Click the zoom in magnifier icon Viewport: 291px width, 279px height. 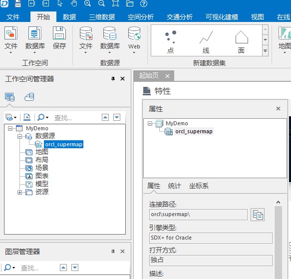pyautogui.click(x=87, y=3)
